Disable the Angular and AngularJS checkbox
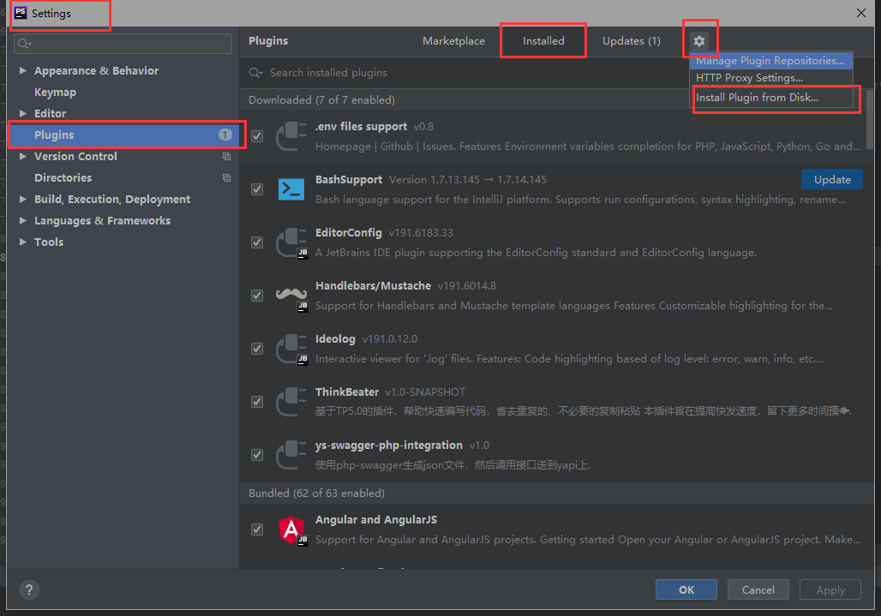Screen dimensions: 881x616 (257, 529)
